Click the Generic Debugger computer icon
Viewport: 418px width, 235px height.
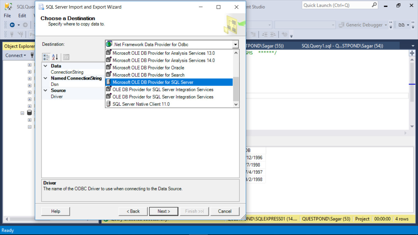[x=341, y=25]
